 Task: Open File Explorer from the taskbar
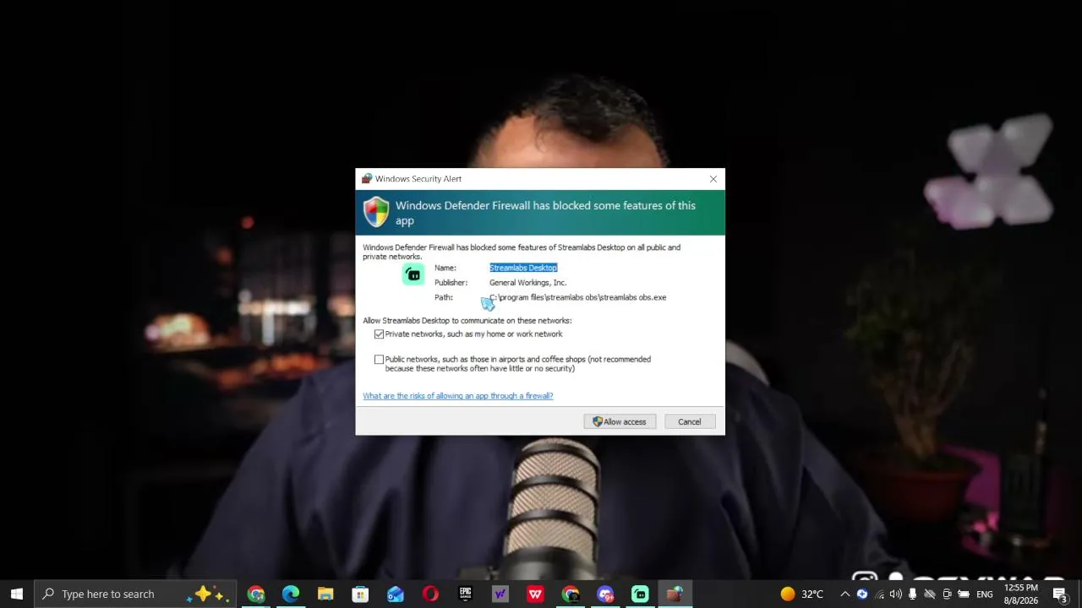click(325, 594)
